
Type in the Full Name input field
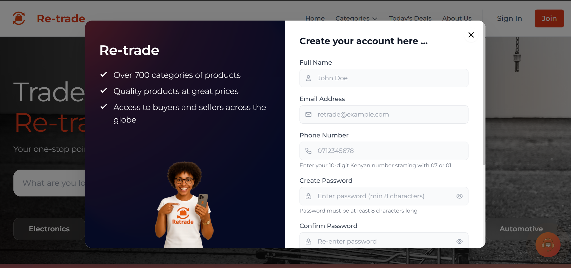tap(387, 78)
